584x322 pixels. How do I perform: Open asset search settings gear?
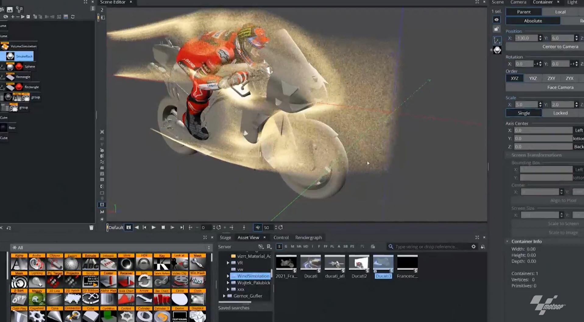click(473, 247)
